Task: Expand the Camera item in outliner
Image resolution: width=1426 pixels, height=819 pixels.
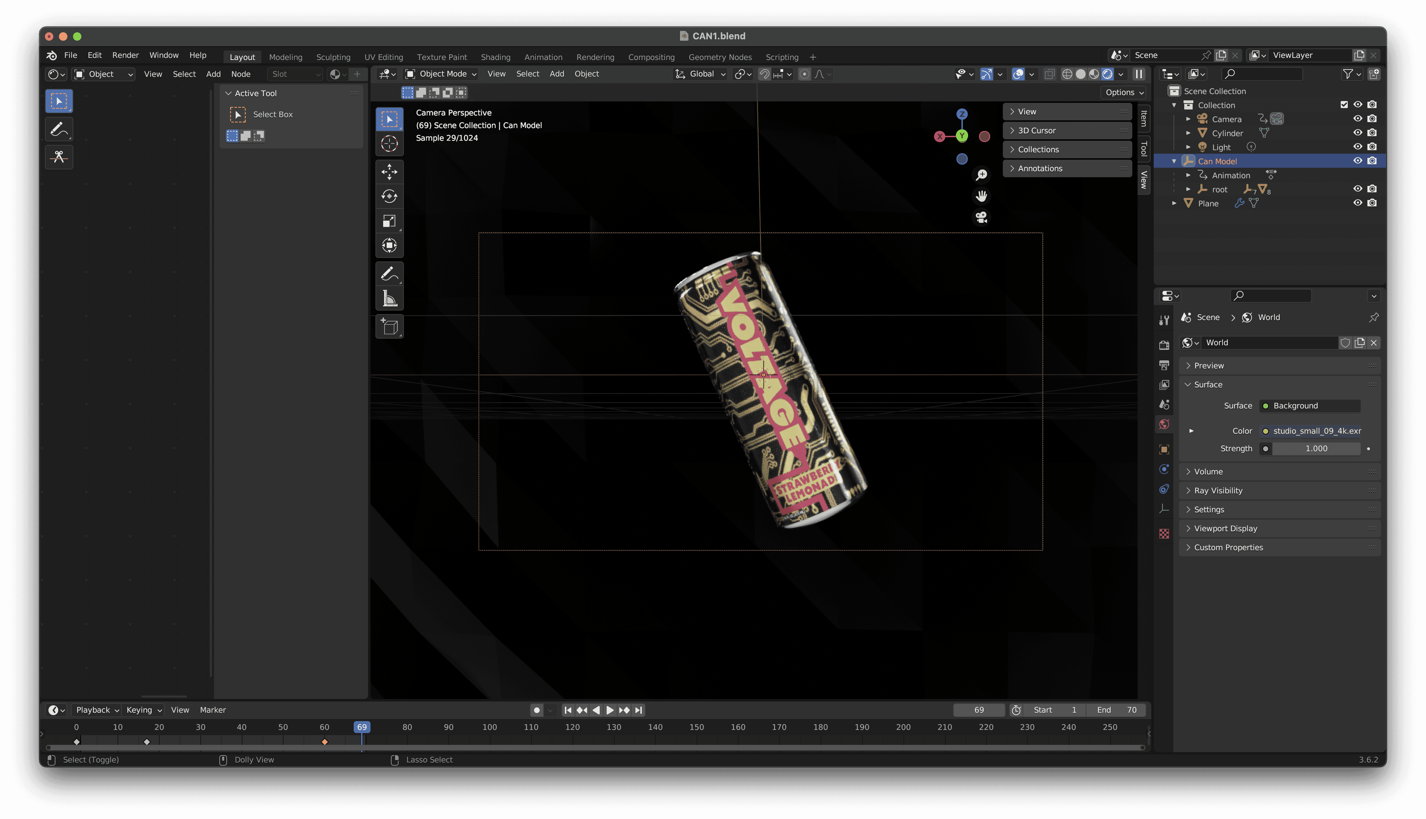Action: [1188, 119]
